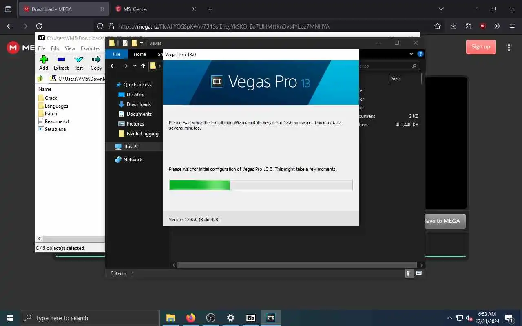Click the Forward arrow in File Explorer
522x326 pixels.
pyautogui.click(x=125, y=66)
